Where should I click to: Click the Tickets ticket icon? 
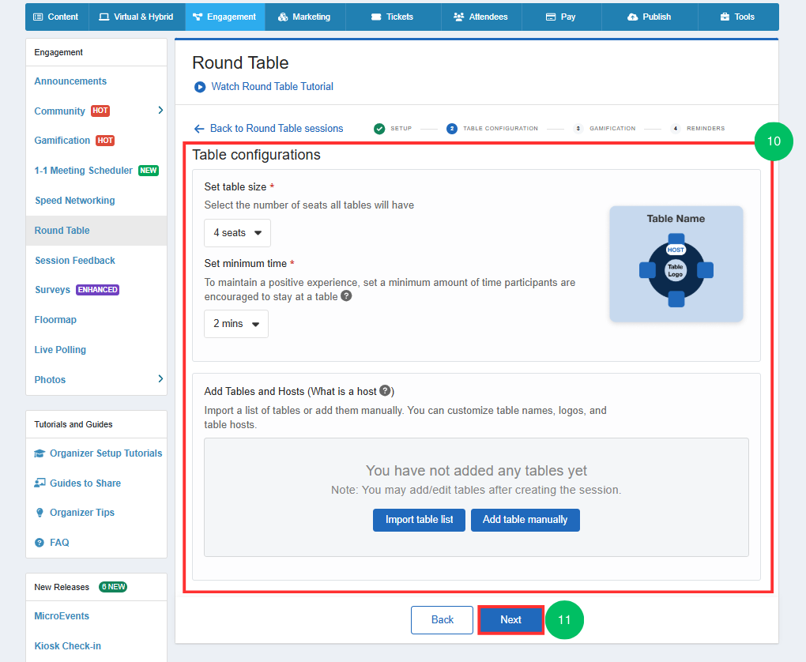376,17
